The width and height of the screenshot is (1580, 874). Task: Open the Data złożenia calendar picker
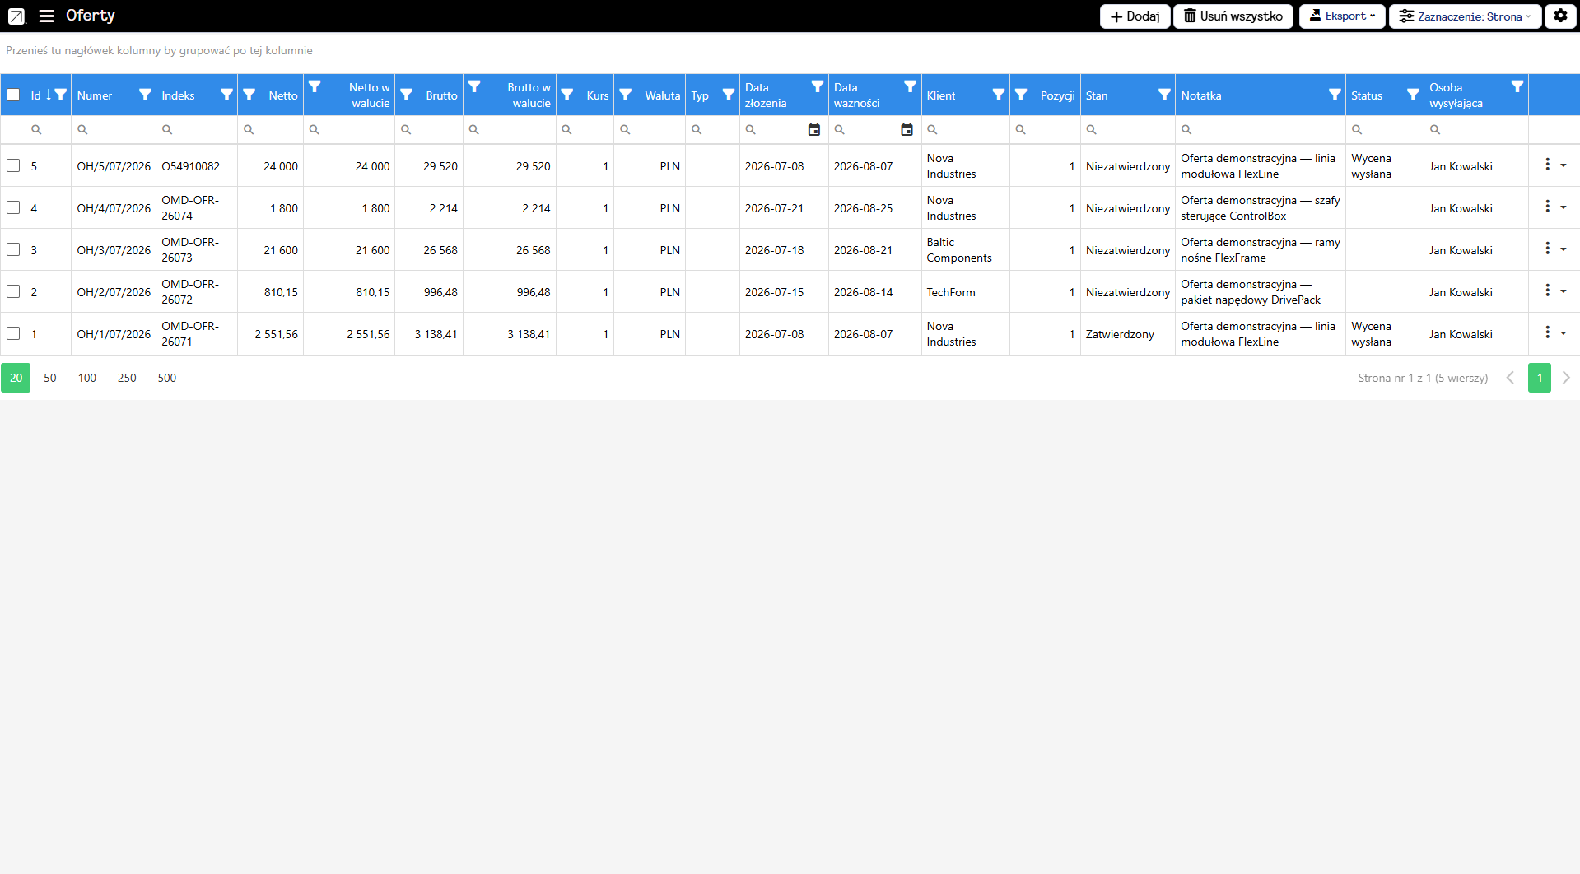(x=813, y=129)
